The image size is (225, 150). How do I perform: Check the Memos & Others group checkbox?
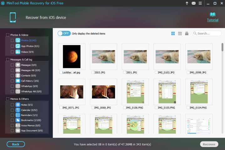coord(8,99)
